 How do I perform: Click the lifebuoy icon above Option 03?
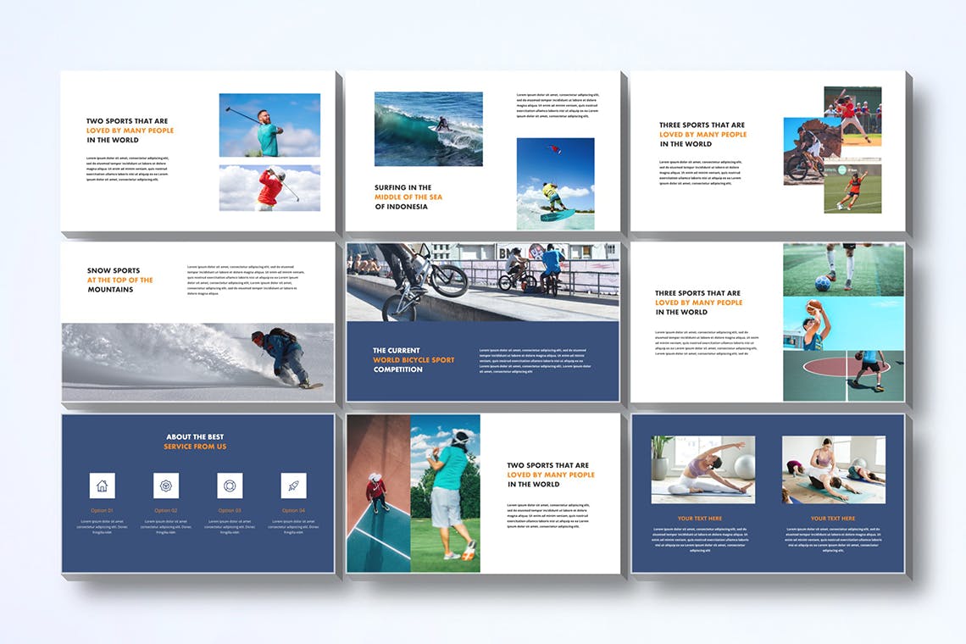[x=230, y=486]
